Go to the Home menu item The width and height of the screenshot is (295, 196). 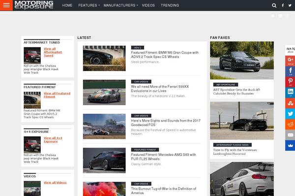click(67, 5)
